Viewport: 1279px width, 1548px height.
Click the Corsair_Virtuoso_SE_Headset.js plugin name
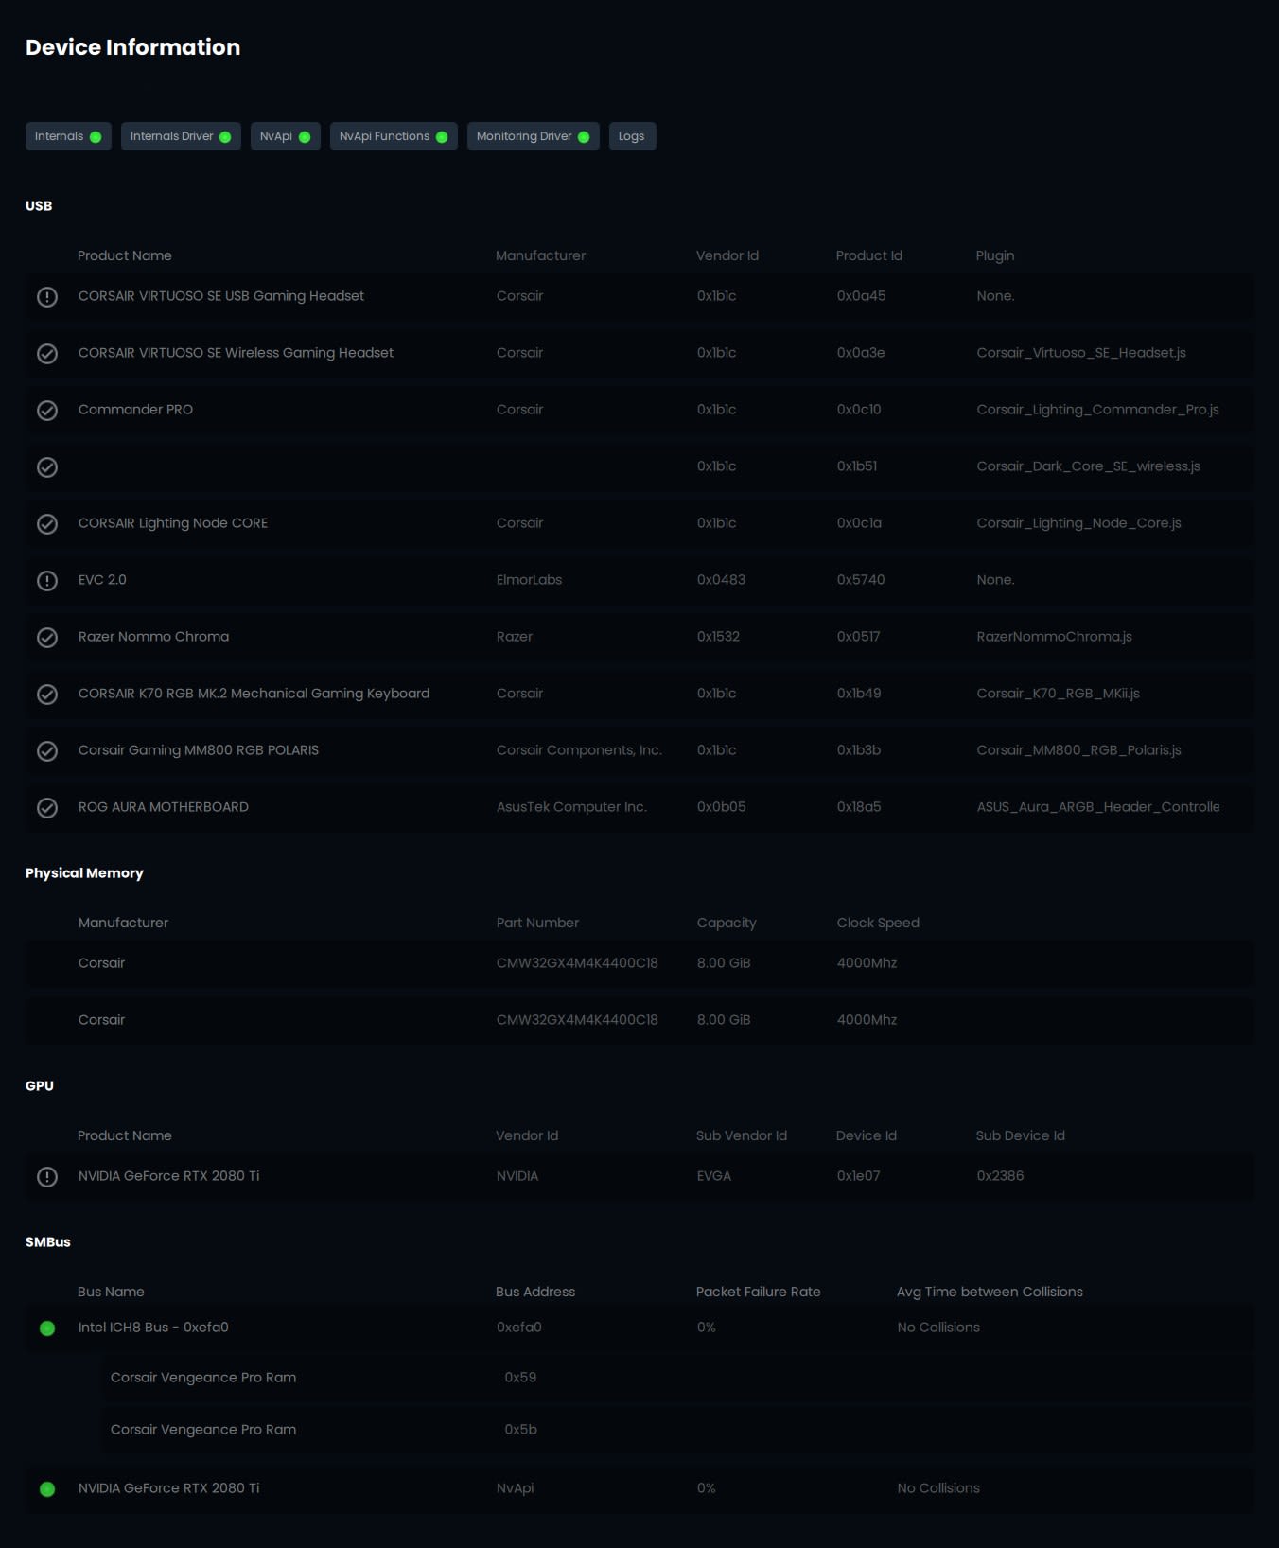pyautogui.click(x=1081, y=353)
